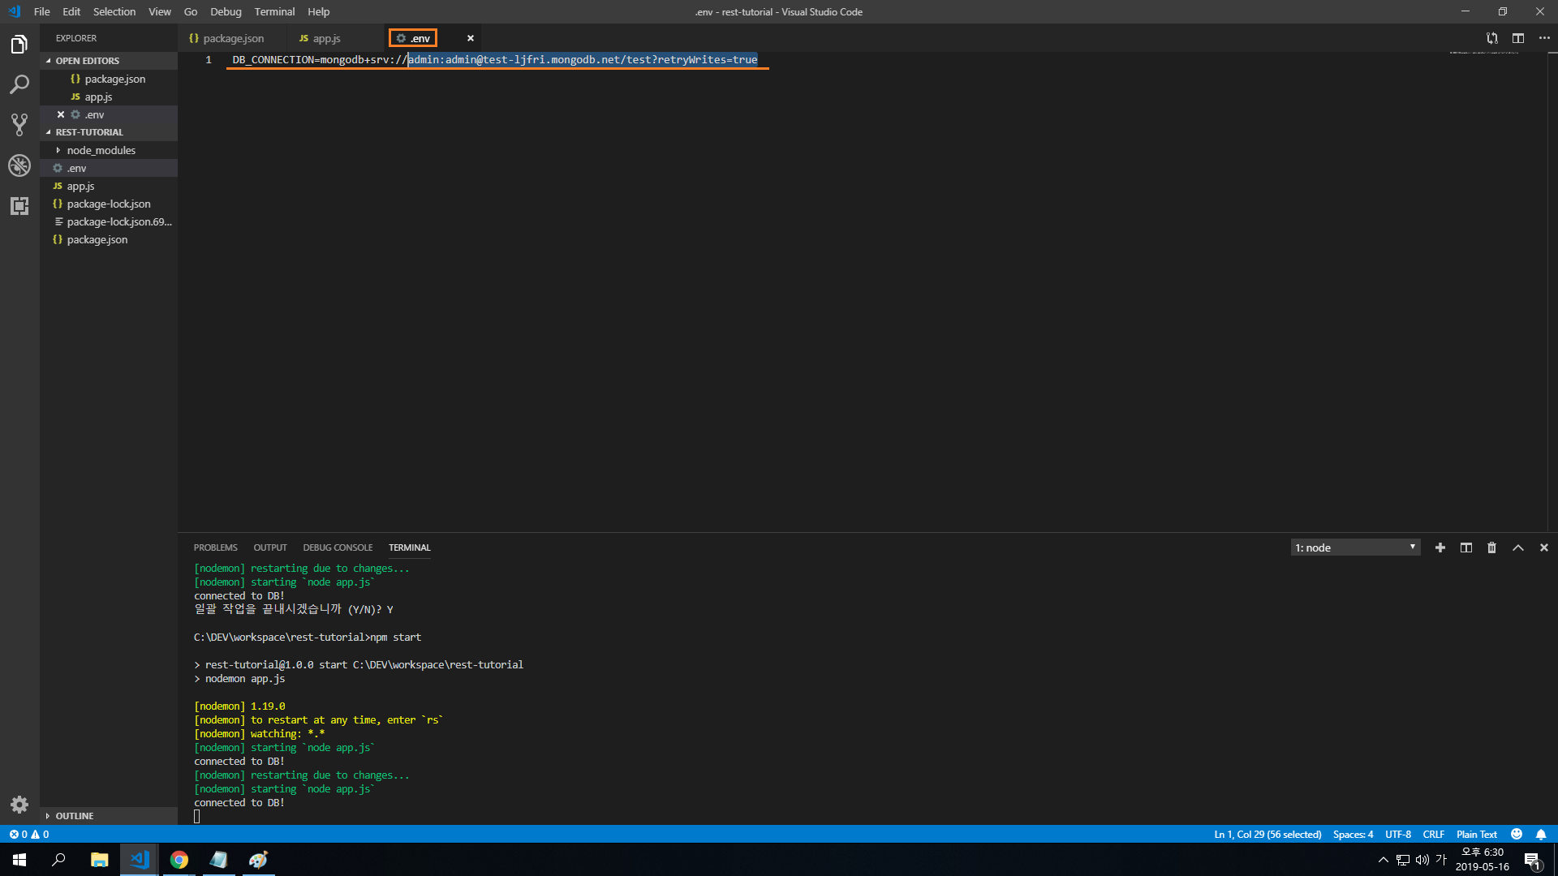Open the File menu
1558x876 pixels.
[42, 11]
